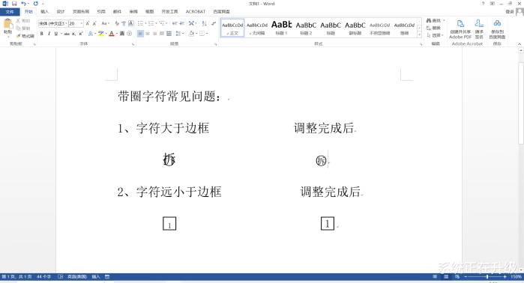The width and height of the screenshot is (524, 283).
Task: Click the blue 文件 (File) button
Action: pos(10,12)
